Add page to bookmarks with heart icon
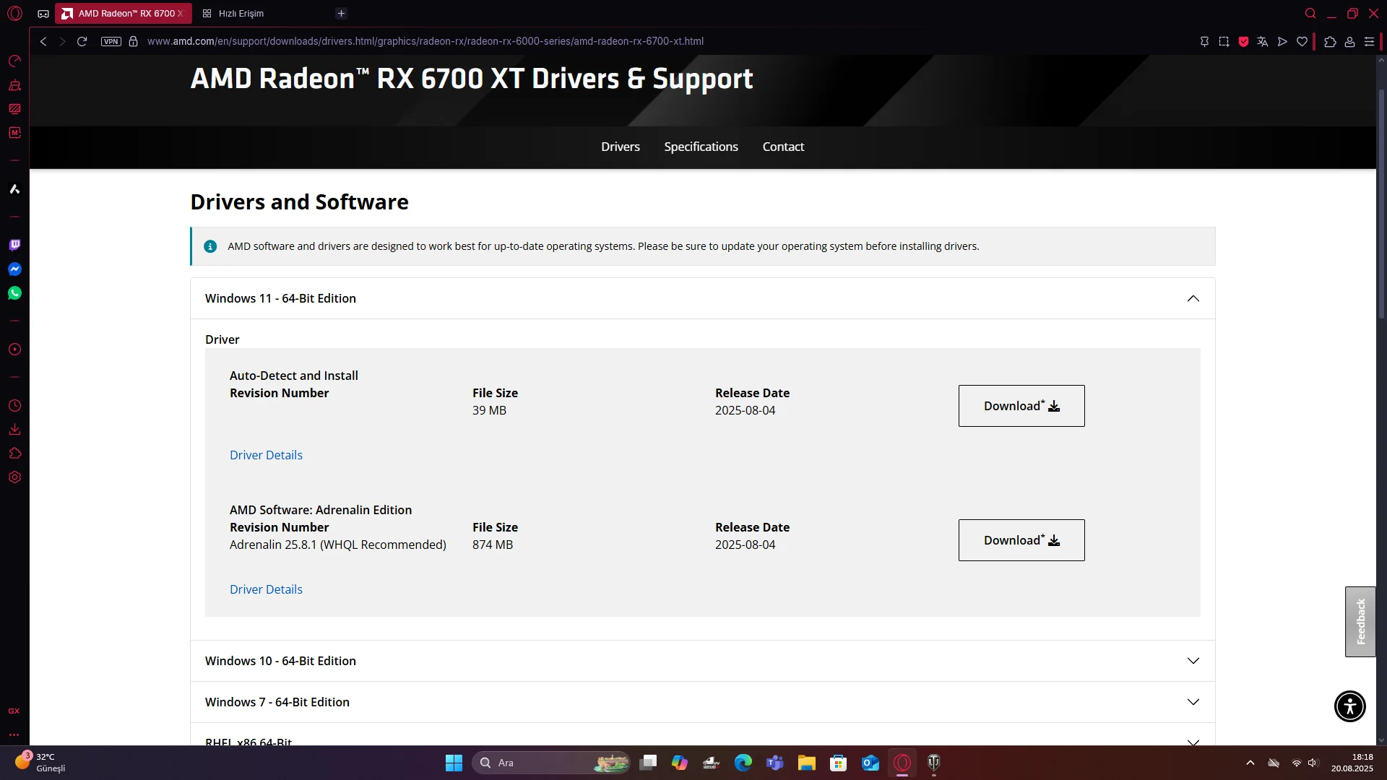1387x780 pixels. (x=1302, y=42)
